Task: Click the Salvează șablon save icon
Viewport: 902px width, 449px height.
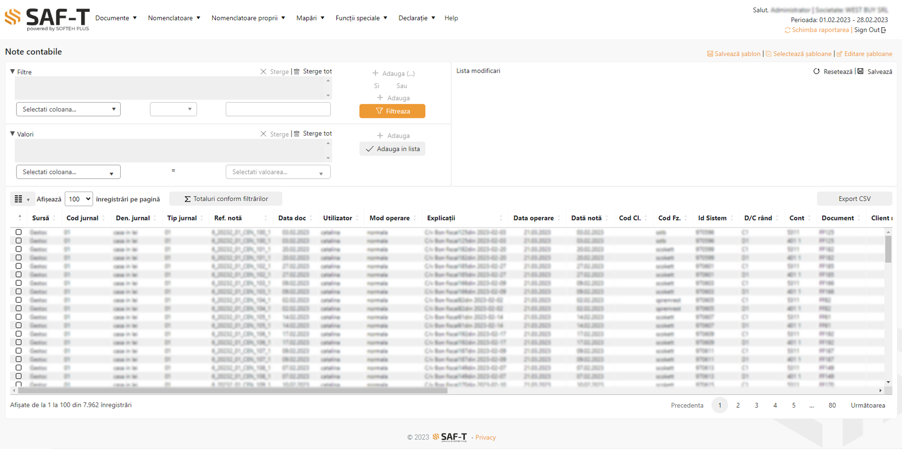Action: point(710,54)
